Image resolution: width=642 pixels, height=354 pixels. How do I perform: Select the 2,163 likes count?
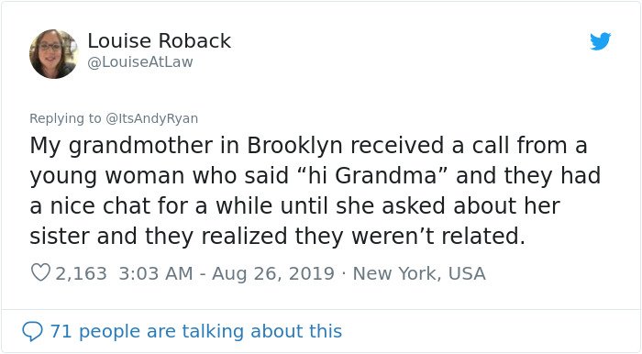81,273
